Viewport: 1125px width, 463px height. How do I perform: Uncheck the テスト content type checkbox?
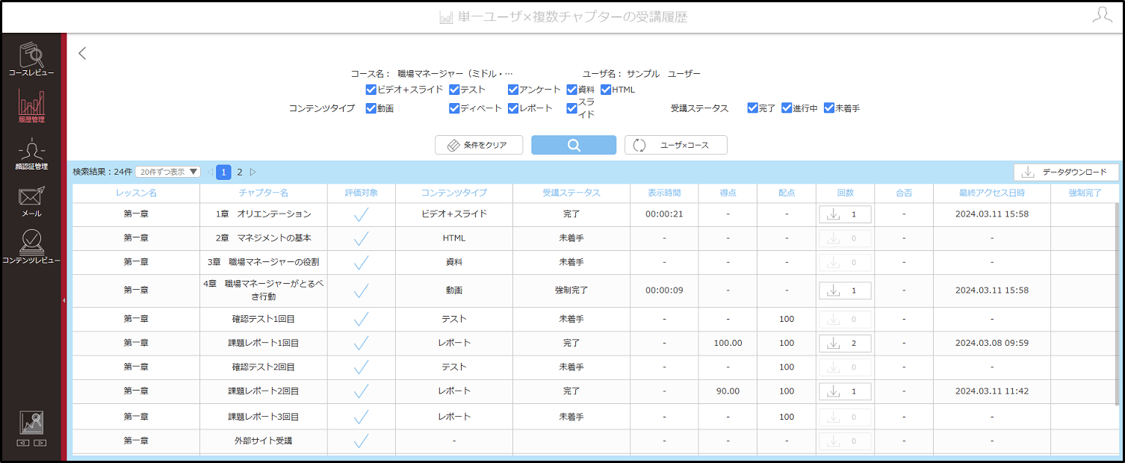click(454, 90)
